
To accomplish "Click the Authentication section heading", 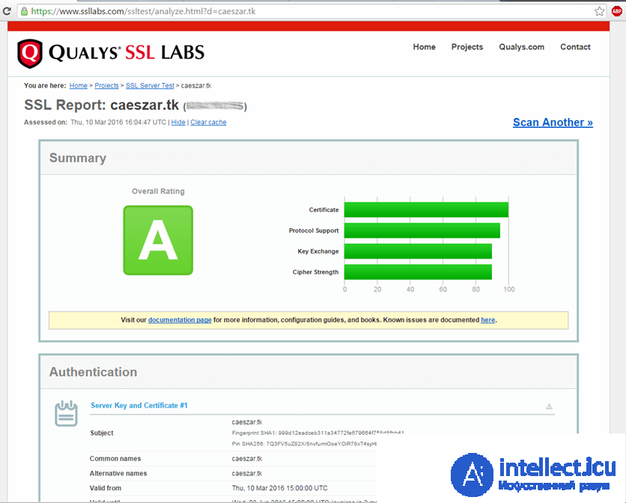I will click(x=93, y=372).
